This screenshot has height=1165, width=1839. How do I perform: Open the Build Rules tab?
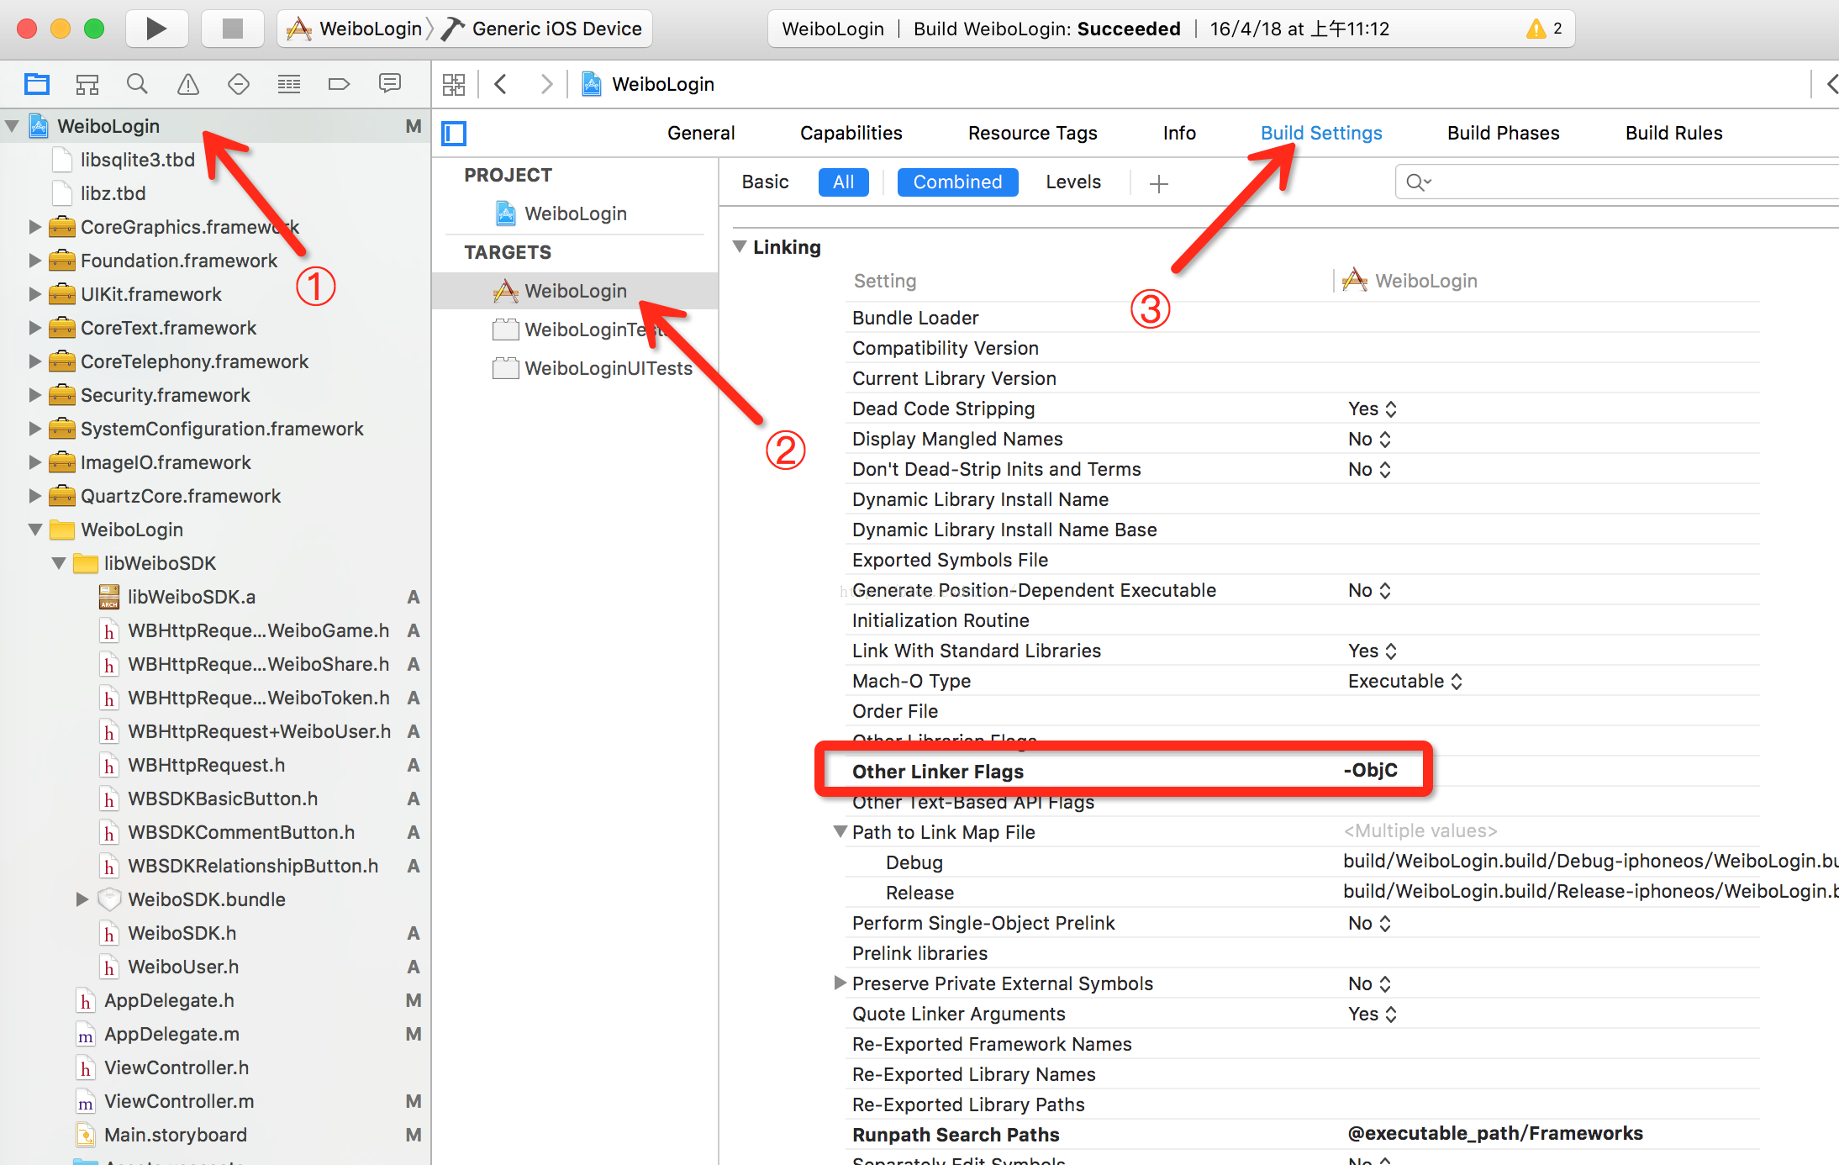pos(1674,133)
